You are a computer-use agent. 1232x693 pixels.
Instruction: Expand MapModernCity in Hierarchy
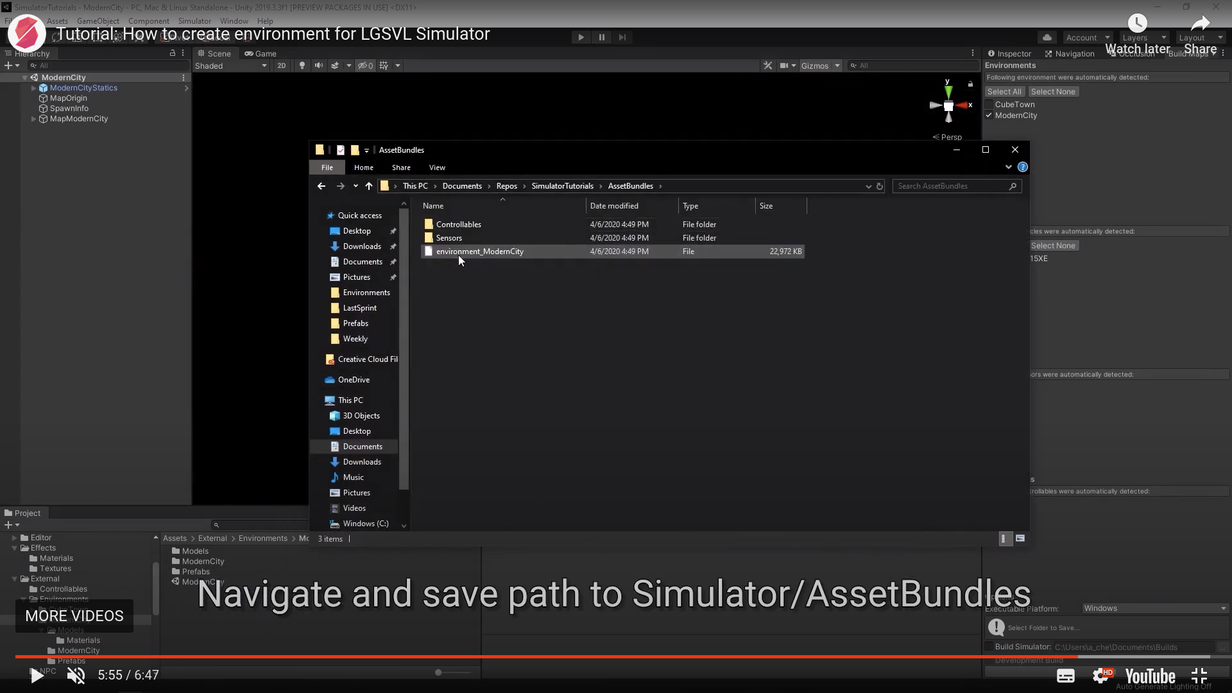[33, 119]
